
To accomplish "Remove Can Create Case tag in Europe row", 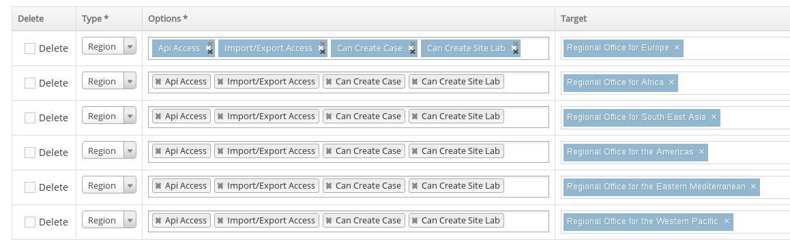I will (412, 48).
